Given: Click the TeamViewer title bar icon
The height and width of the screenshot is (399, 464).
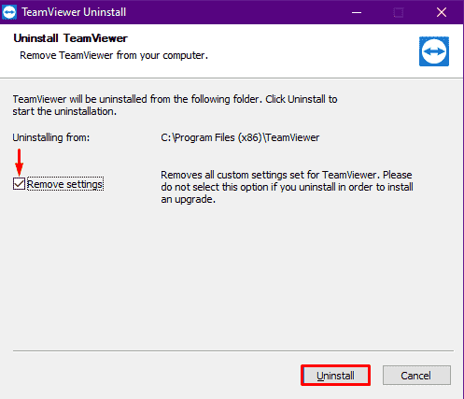Looking at the screenshot, I should pos(9,12).
